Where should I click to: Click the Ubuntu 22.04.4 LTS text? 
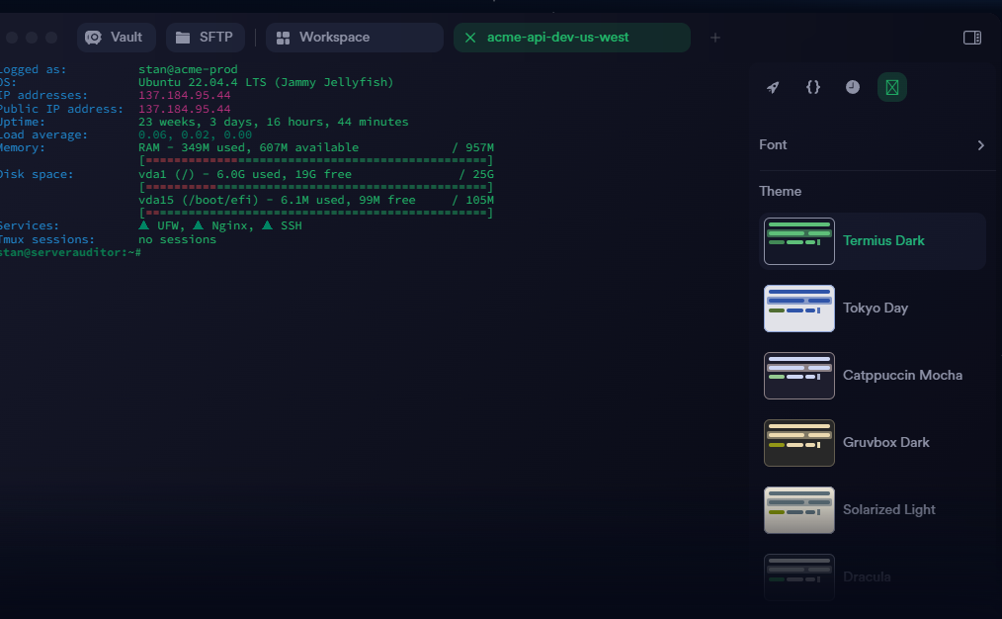(x=266, y=82)
